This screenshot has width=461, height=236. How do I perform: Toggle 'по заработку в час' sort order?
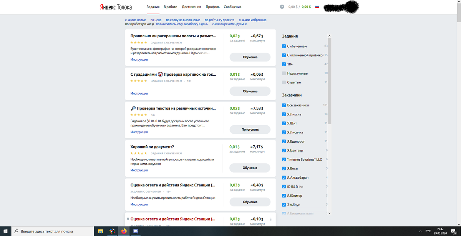tap(139, 24)
